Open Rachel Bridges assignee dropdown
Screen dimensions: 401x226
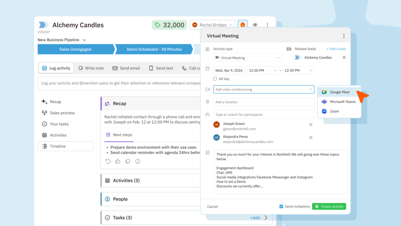pyautogui.click(x=212, y=25)
